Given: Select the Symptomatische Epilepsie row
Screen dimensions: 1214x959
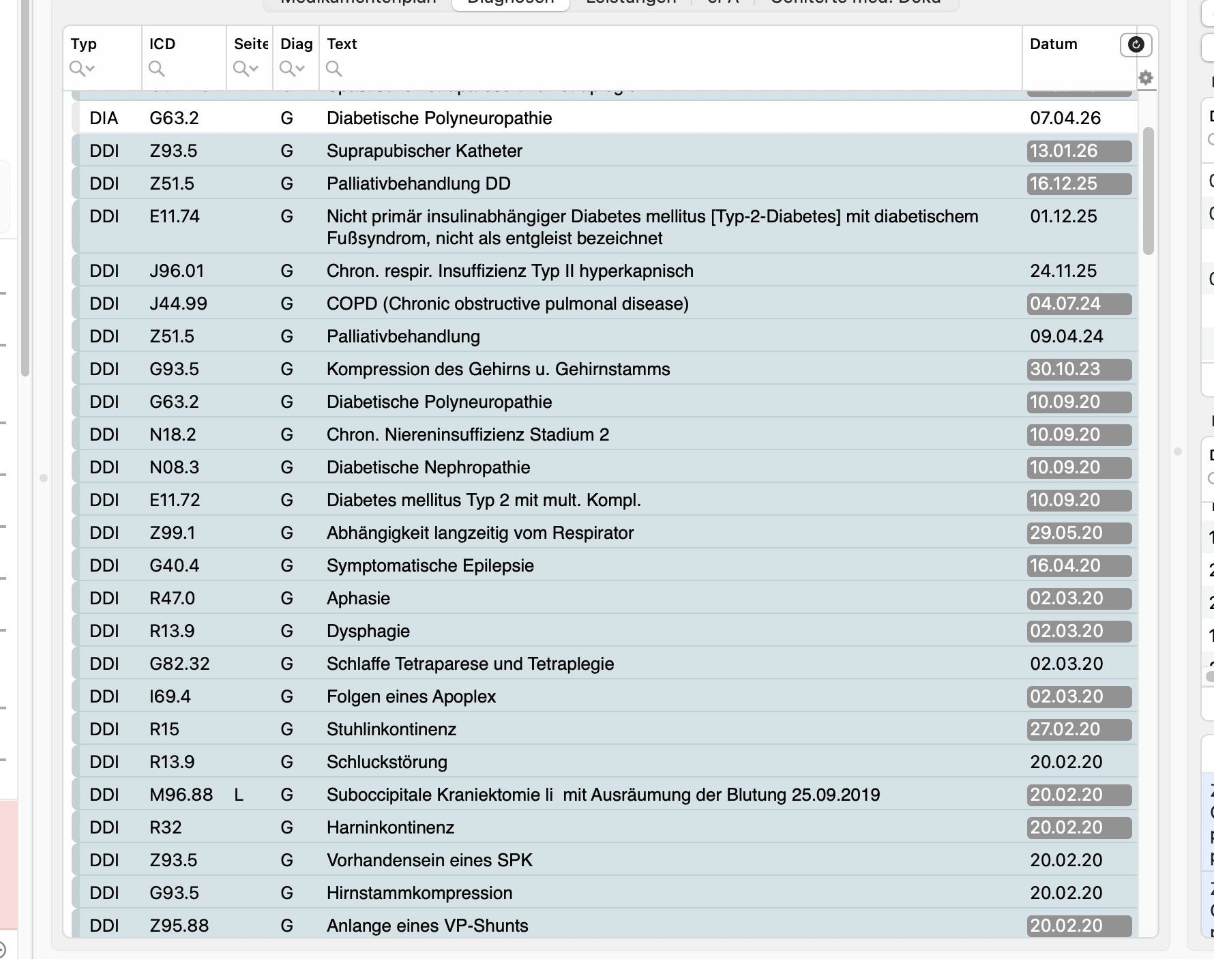Looking at the screenshot, I should [604, 565].
